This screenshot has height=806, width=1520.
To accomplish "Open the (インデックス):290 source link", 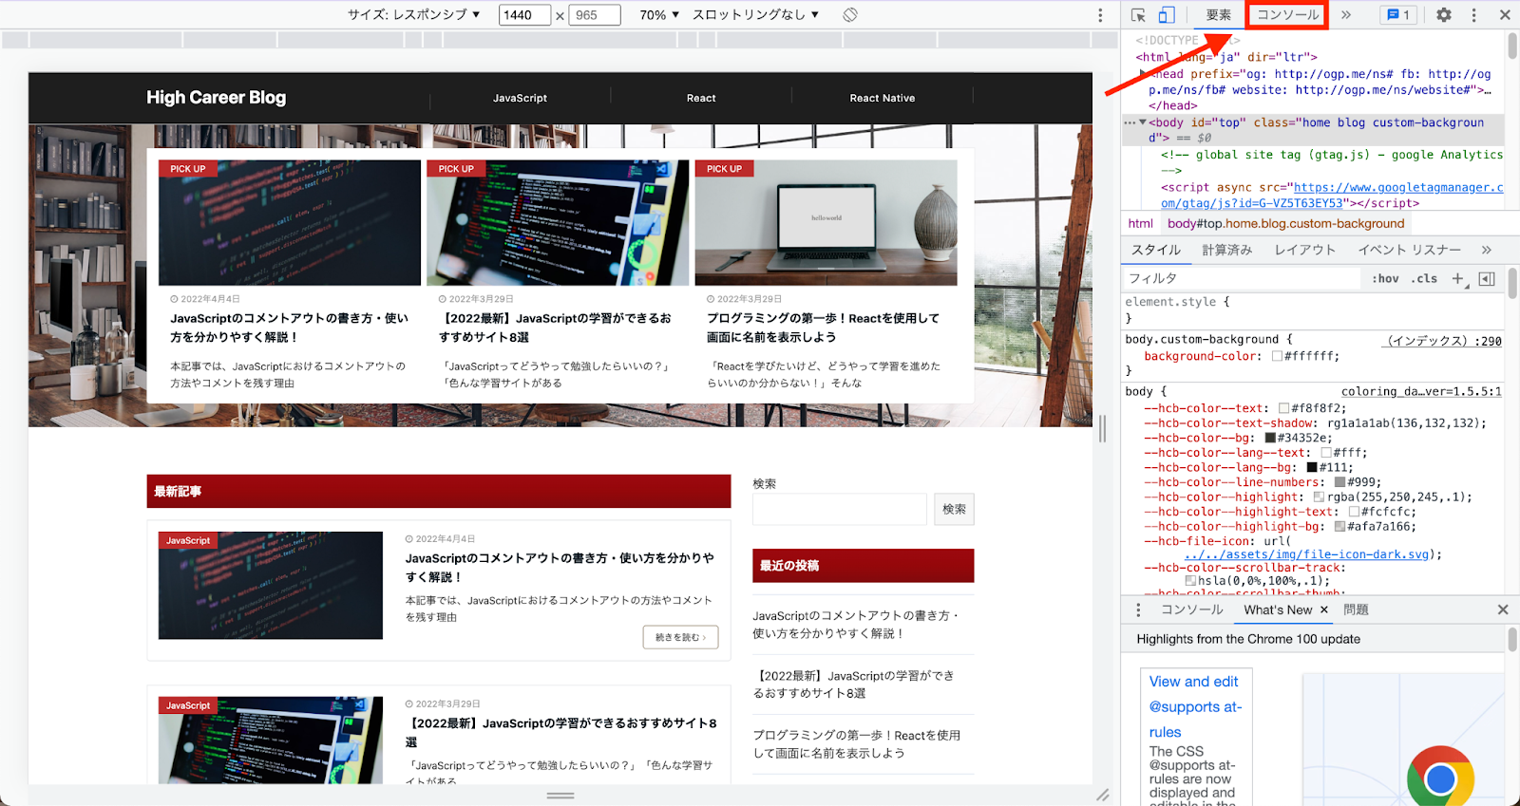I will pos(1444,341).
